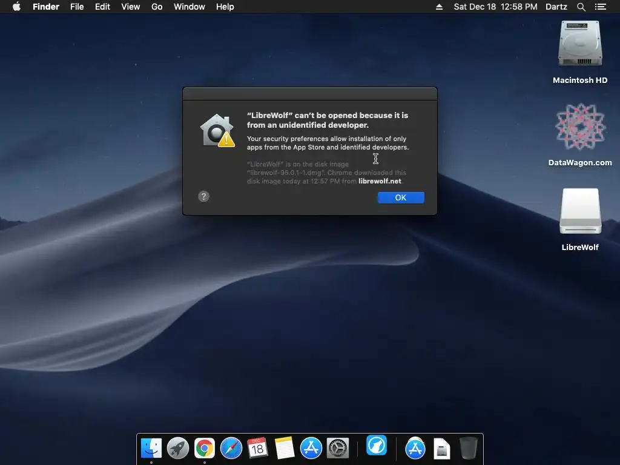Click the DataWagon.com label text
620x465 pixels.
click(580, 162)
